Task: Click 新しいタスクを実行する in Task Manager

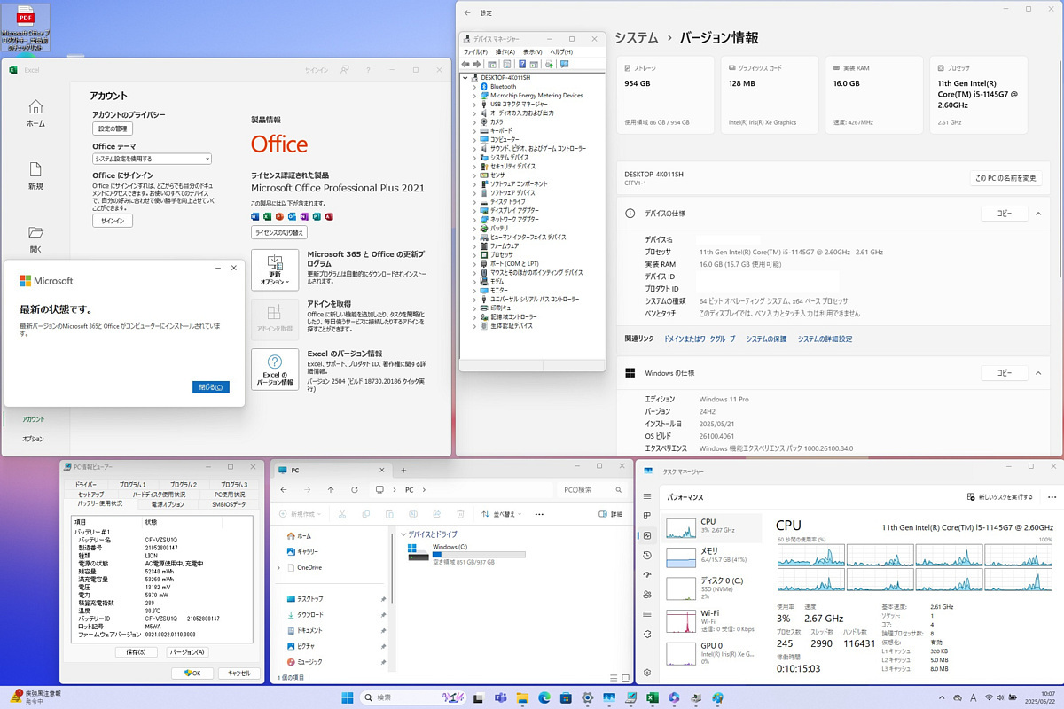Action: [1000, 497]
